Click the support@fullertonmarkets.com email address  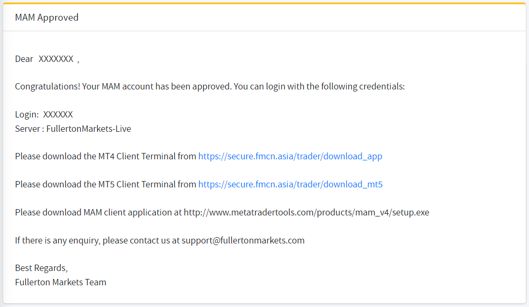coord(243,240)
